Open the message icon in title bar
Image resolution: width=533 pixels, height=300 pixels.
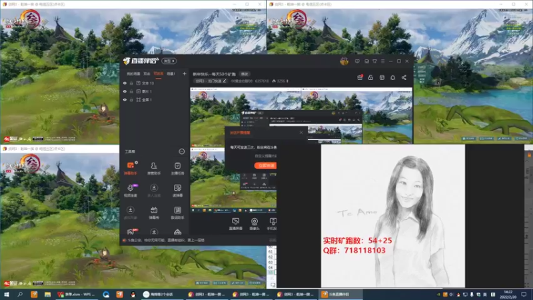click(357, 61)
